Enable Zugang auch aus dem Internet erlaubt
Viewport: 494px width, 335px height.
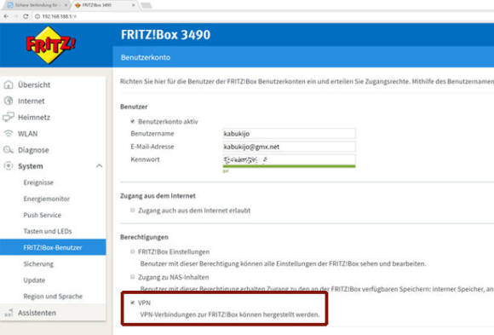[133, 210]
